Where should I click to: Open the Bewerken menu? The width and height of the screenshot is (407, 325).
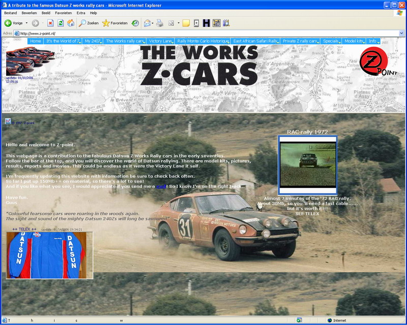point(29,13)
